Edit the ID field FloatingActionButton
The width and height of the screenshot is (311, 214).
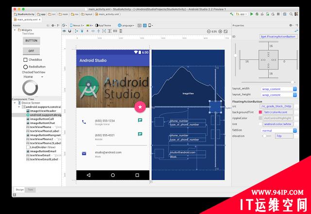278,36
